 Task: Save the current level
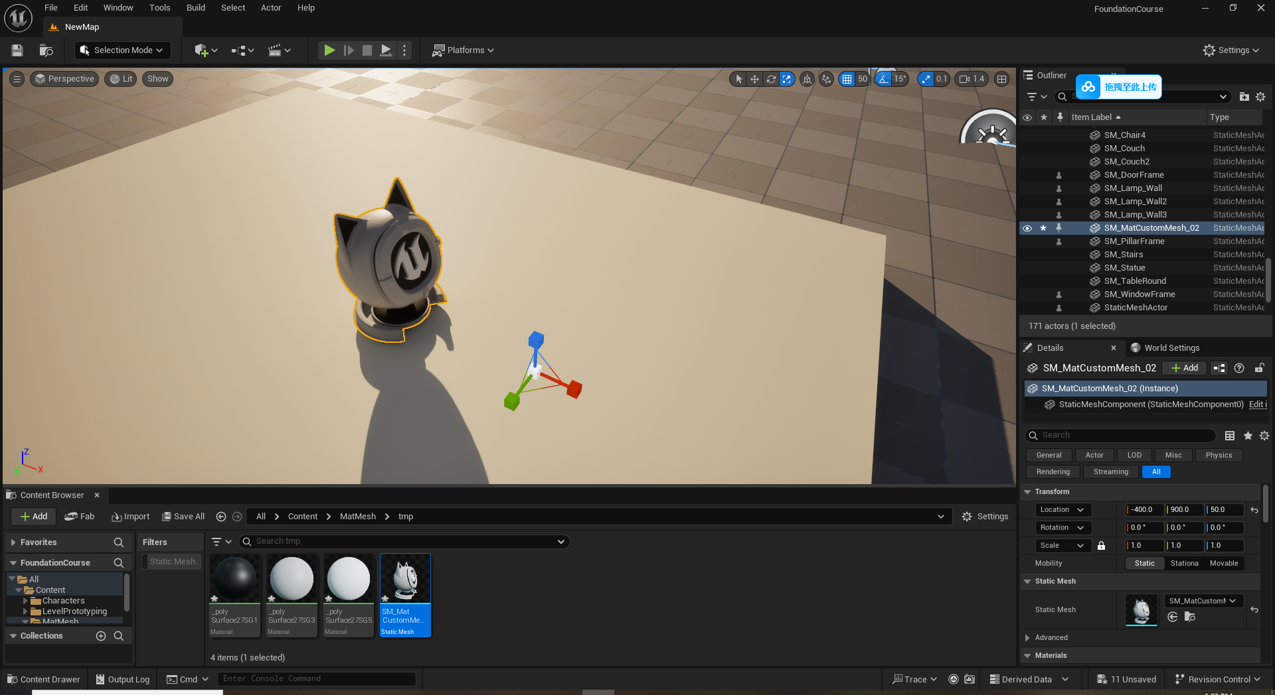pyautogui.click(x=17, y=50)
